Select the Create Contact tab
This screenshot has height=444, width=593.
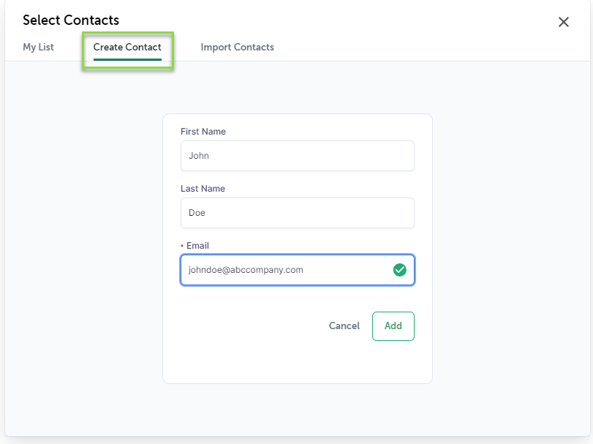[x=127, y=47]
